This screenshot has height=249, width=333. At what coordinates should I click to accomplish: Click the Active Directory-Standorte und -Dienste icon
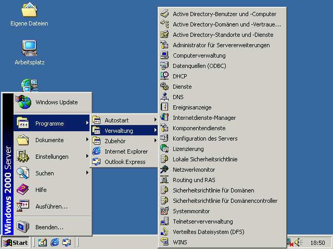[x=164, y=35]
